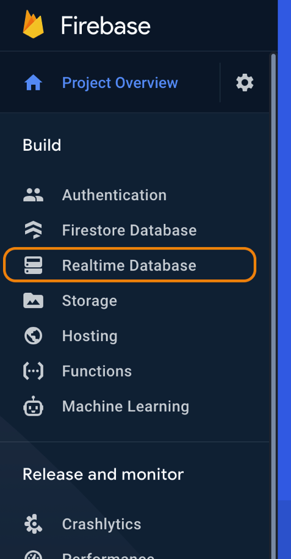Click the Functions brackets icon
This screenshot has height=559, width=291.
(x=33, y=371)
